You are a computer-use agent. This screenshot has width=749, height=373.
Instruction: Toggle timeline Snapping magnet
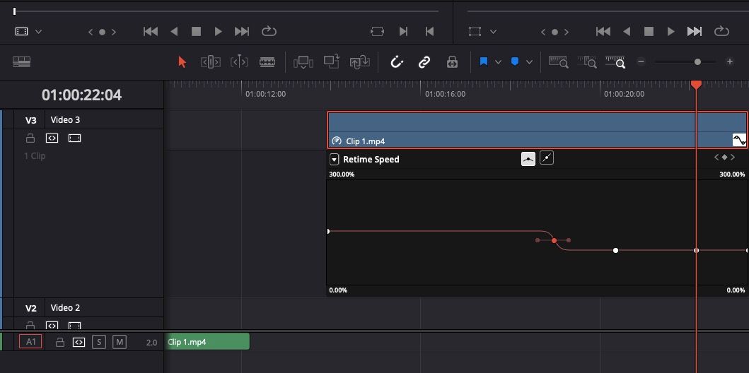(x=397, y=62)
